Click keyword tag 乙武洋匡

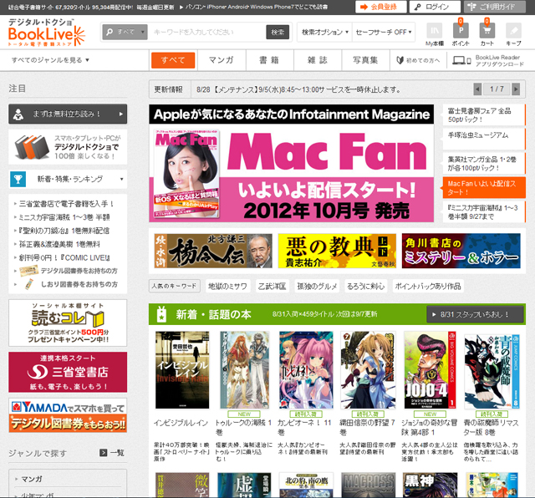[x=272, y=286]
